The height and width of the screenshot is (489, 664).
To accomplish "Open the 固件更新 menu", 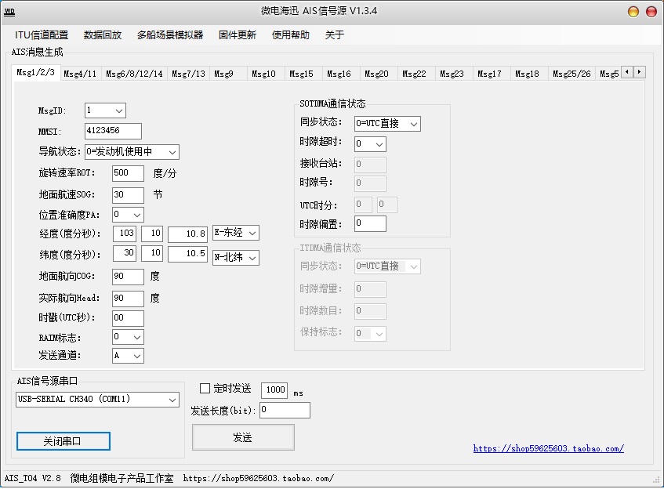I will [x=237, y=34].
